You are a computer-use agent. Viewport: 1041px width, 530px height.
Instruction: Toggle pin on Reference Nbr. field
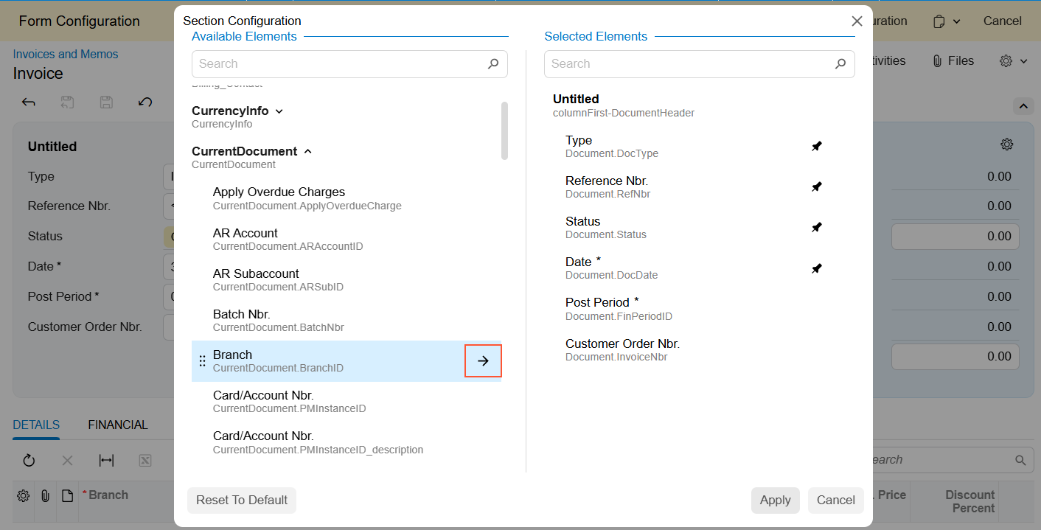(816, 187)
